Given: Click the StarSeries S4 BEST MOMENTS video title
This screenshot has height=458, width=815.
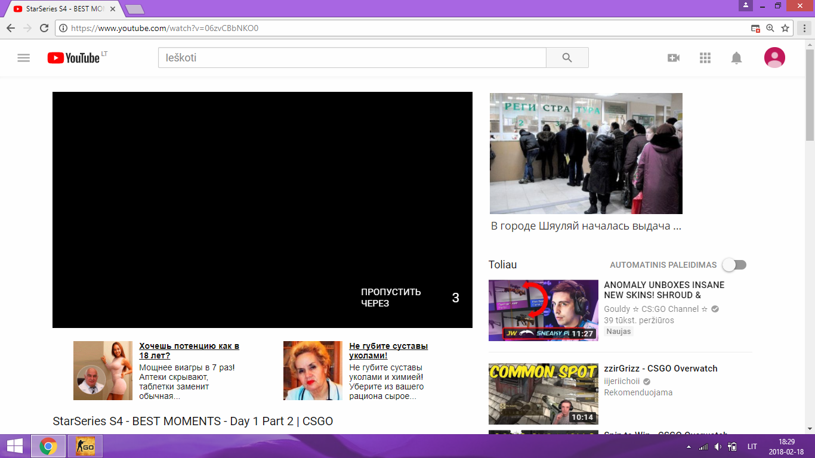Looking at the screenshot, I should pos(193,422).
